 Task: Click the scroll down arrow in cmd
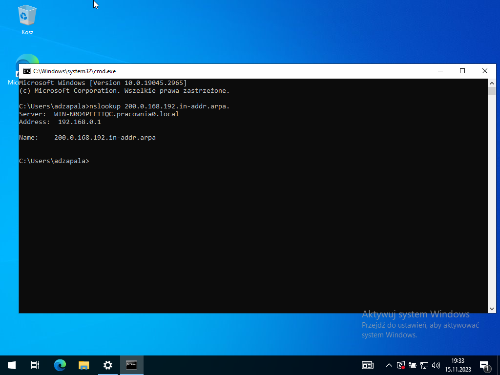491,309
